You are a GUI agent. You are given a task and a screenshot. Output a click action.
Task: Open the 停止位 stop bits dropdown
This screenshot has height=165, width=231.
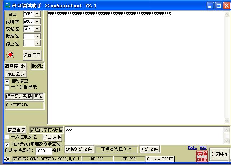[x=37, y=43]
